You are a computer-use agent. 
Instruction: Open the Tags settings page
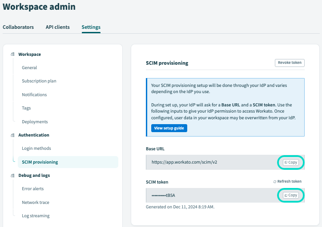click(x=26, y=108)
